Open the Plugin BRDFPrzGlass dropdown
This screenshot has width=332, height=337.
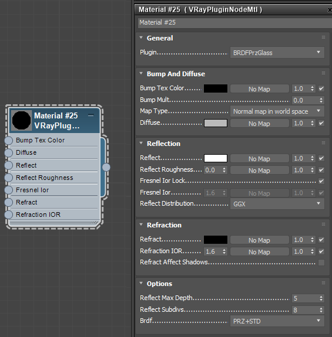pos(277,53)
